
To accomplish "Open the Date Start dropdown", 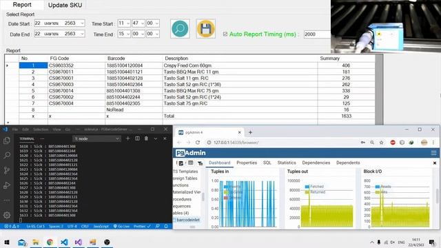I will pos(82,23).
